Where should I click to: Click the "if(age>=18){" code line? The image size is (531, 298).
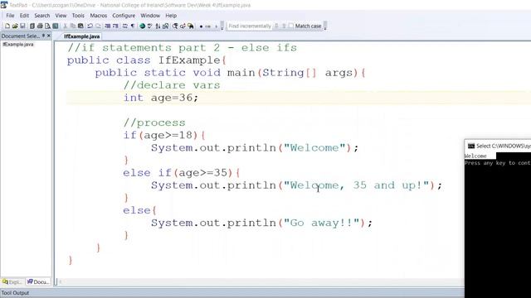[x=164, y=135]
